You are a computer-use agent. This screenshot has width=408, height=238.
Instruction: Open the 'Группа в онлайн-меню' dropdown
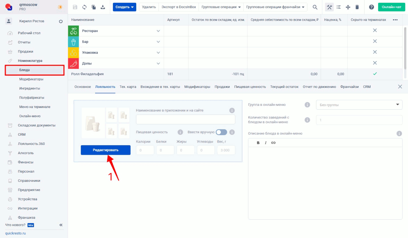pyautogui.click(x=359, y=105)
